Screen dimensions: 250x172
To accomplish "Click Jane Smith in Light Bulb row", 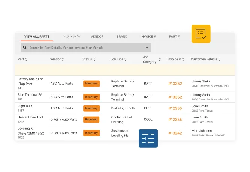I will (x=200, y=106).
